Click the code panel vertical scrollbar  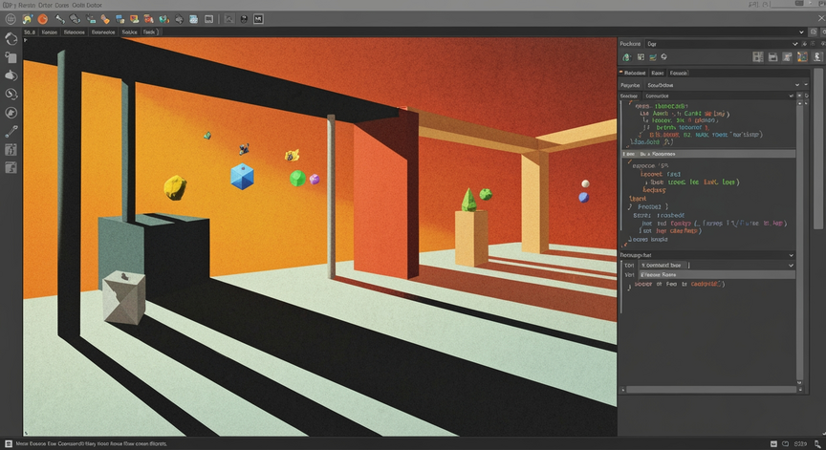[x=799, y=242]
